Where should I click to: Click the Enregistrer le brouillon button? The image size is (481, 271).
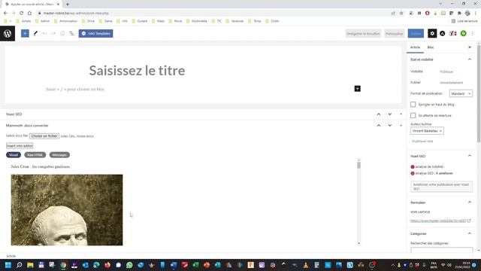click(363, 33)
